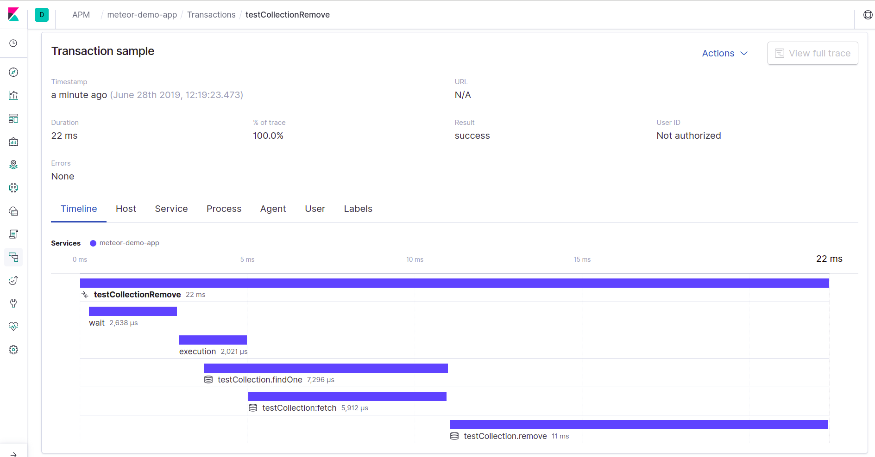Open Infrastructure icon in sidebar
875x457 pixels.
(13, 211)
